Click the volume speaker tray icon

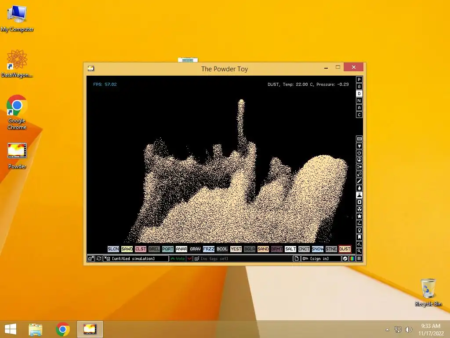409,329
